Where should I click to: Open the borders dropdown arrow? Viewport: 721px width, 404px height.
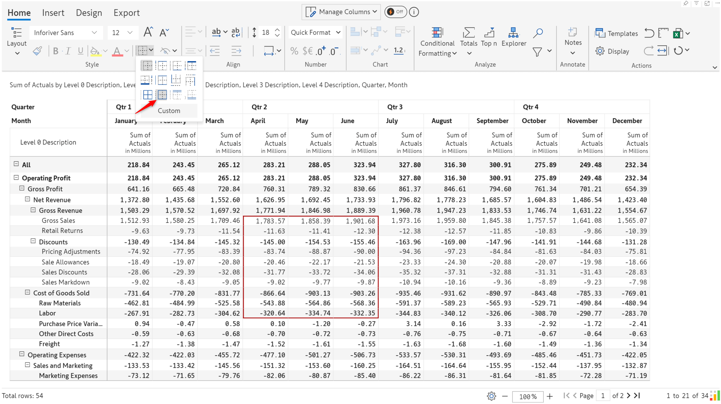(x=151, y=50)
